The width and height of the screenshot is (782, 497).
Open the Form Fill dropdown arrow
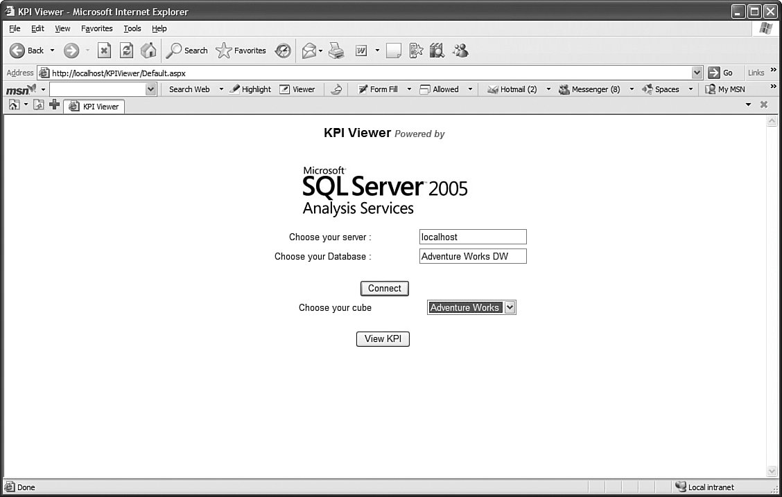(410, 89)
